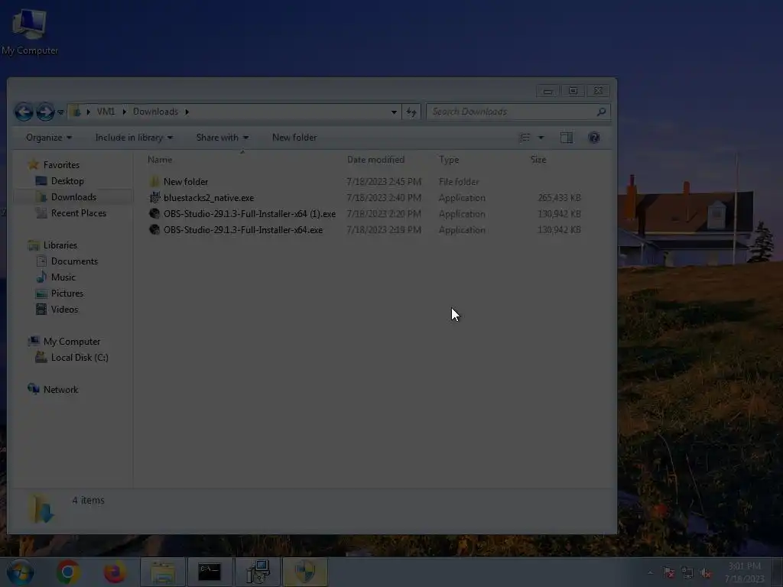Select New folder in file list
Image resolution: width=783 pixels, height=587 pixels.
point(186,182)
